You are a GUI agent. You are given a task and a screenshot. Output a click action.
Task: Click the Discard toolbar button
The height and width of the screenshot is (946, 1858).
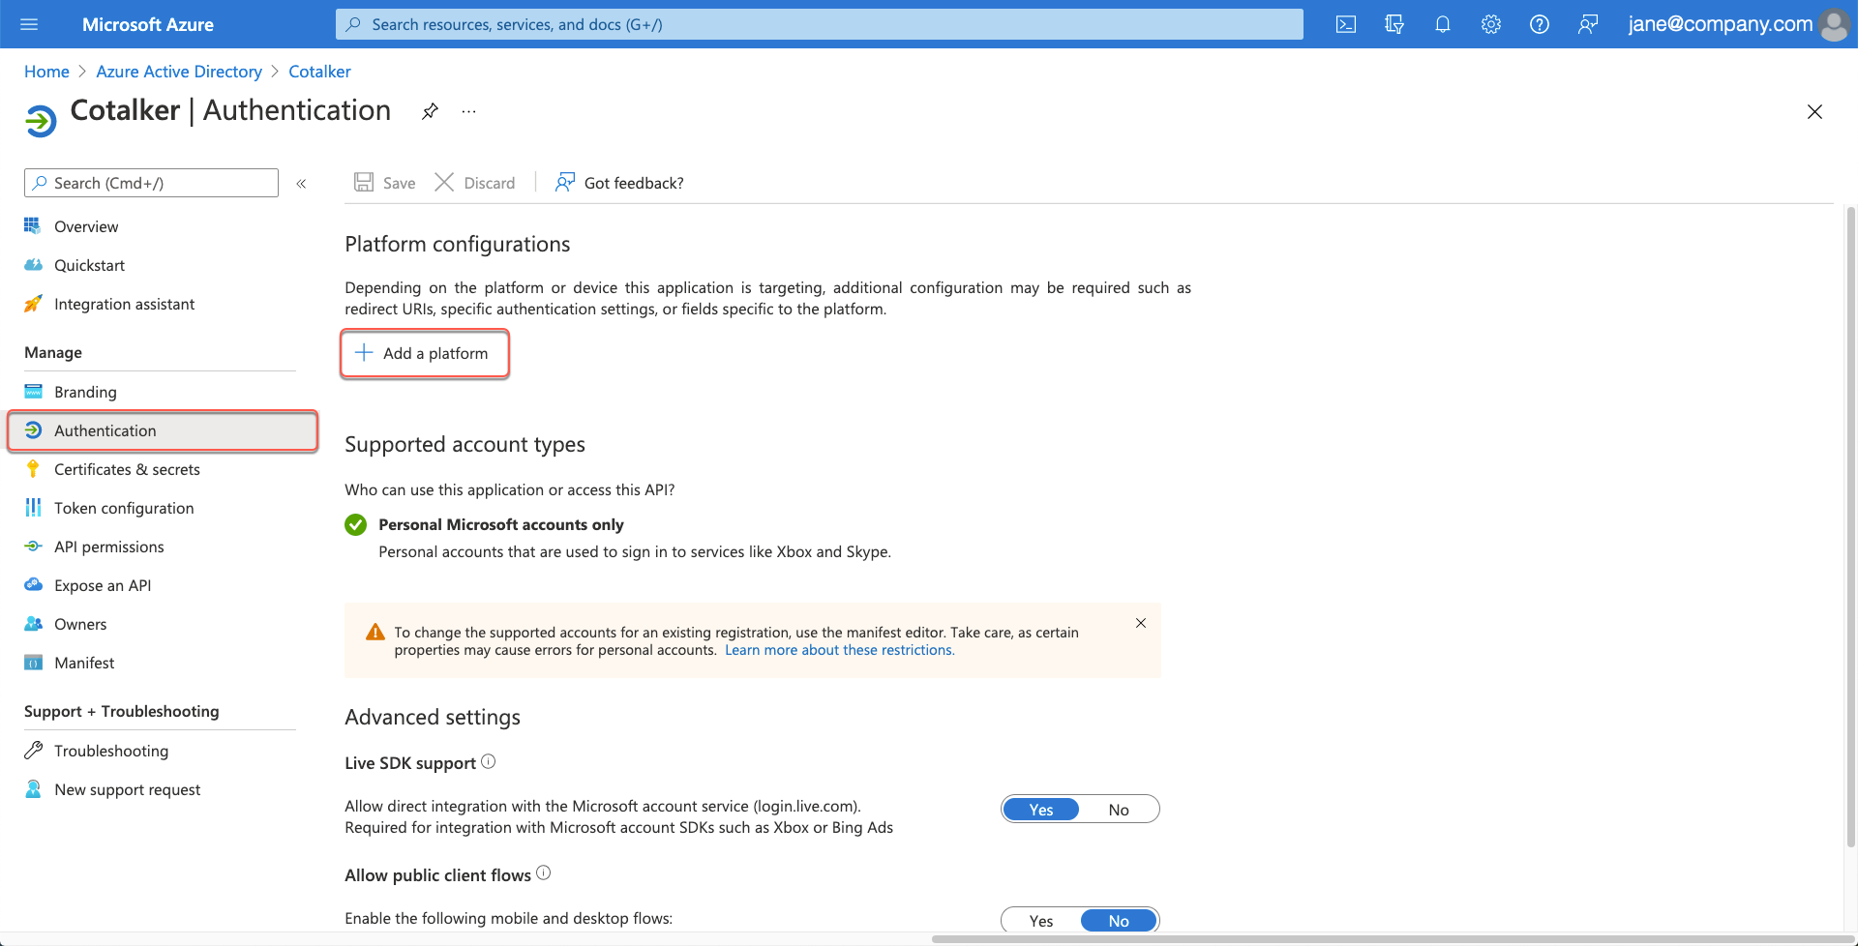475,183
